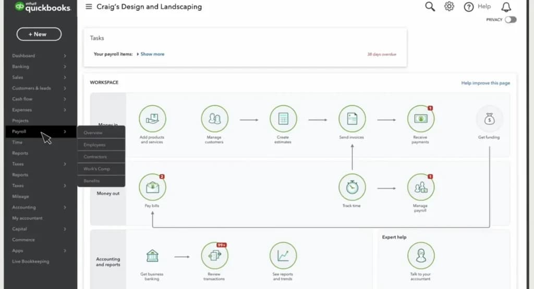Image resolution: width=534 pixels, height=289 pixels.
Task: Click Help improve this page link
Action: pos(486,83)
